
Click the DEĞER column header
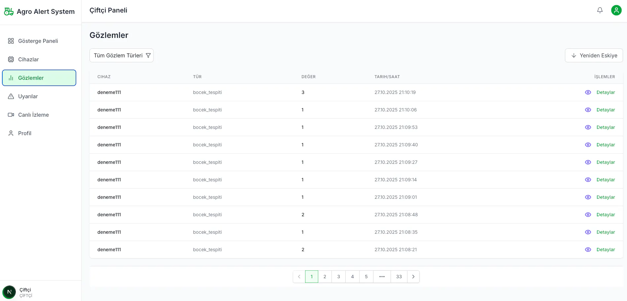[x=308, y=77]
